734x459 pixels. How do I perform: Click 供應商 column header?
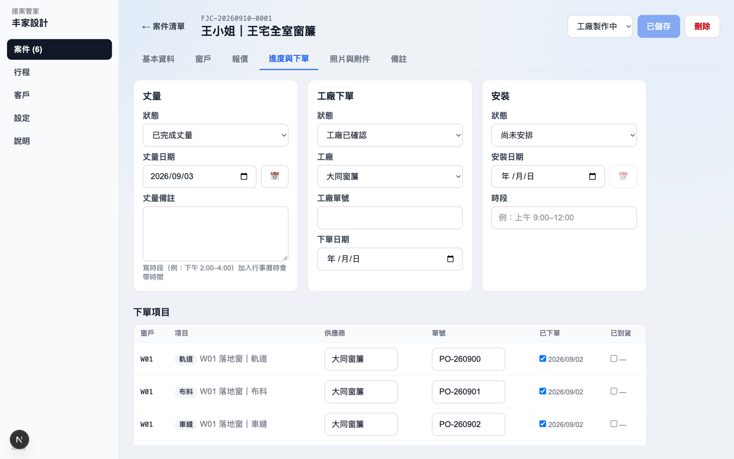click(x=335, y=333)
